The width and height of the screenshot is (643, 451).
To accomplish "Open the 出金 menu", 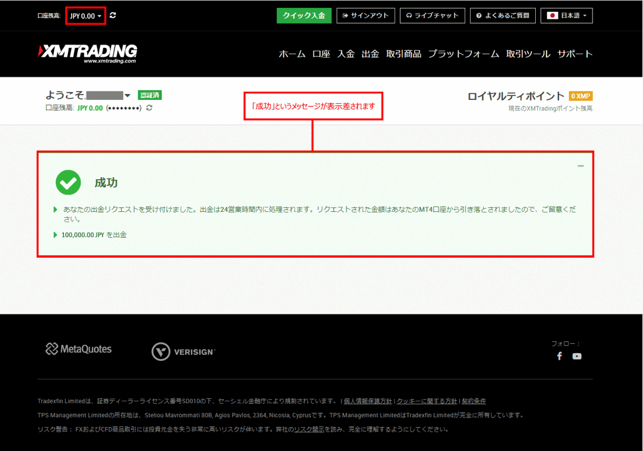I will [370, 54].
